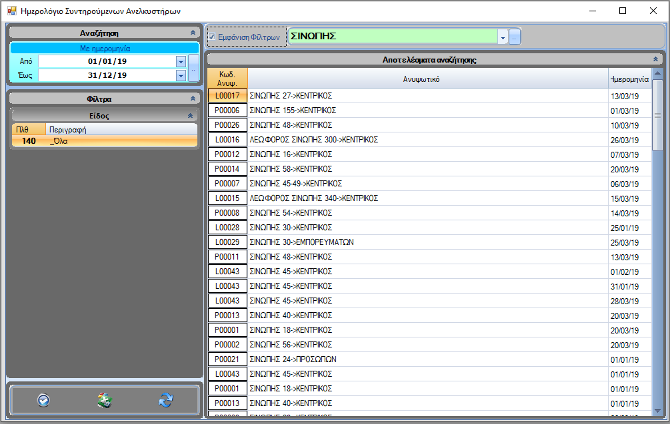Select the _Όλα filter row

pyautogui.click(x=105, y=141)
